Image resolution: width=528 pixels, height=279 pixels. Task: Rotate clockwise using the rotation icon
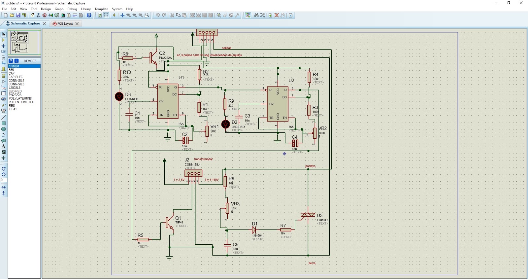4,168
